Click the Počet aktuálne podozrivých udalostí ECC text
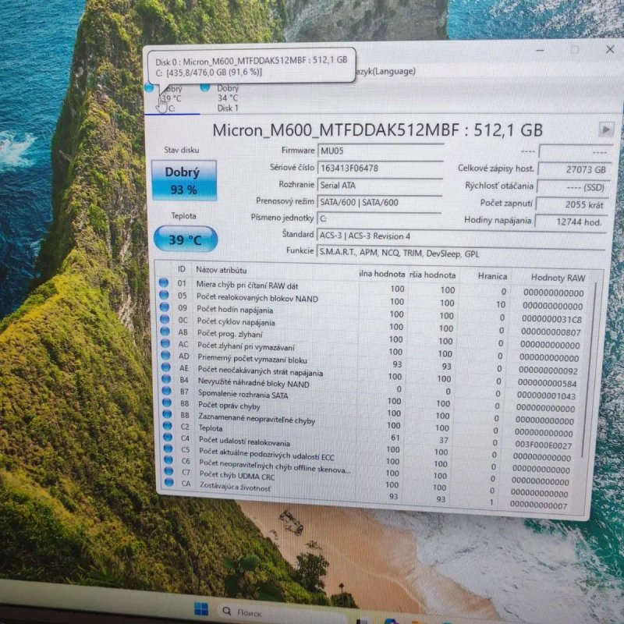Image resolution: width=624 pixels, height=624 pixels. point(267,454)
